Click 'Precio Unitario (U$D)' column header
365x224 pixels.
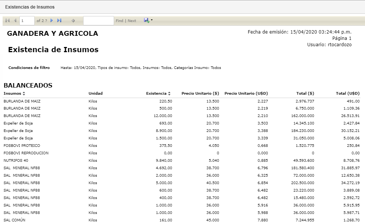[x=246, y=93]
